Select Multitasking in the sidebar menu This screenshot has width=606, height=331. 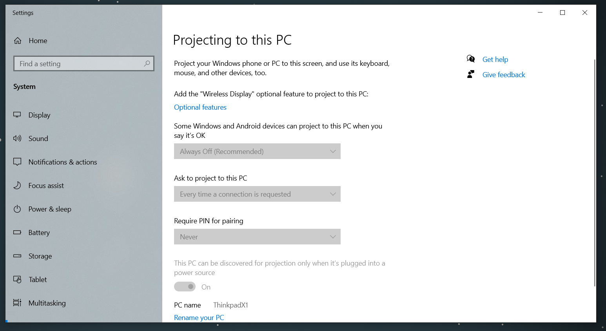point(47,303)
